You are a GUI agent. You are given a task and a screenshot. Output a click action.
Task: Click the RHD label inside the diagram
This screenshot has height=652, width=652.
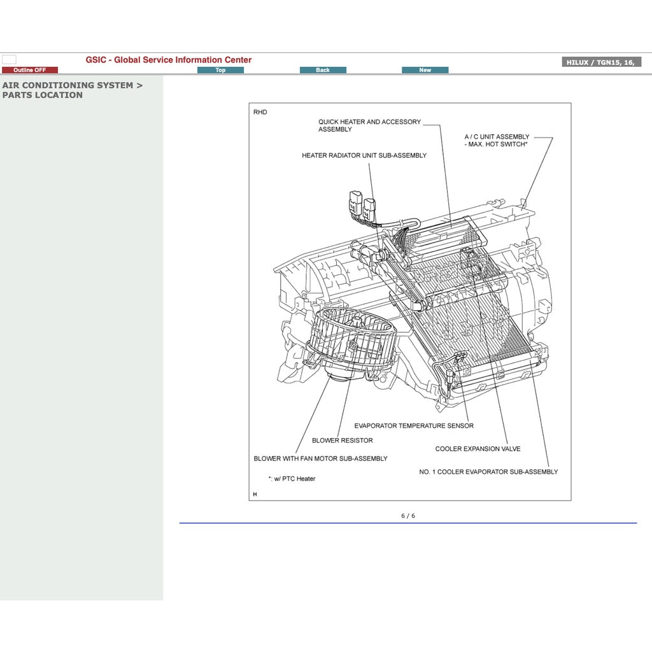click(x=260, y=111)
